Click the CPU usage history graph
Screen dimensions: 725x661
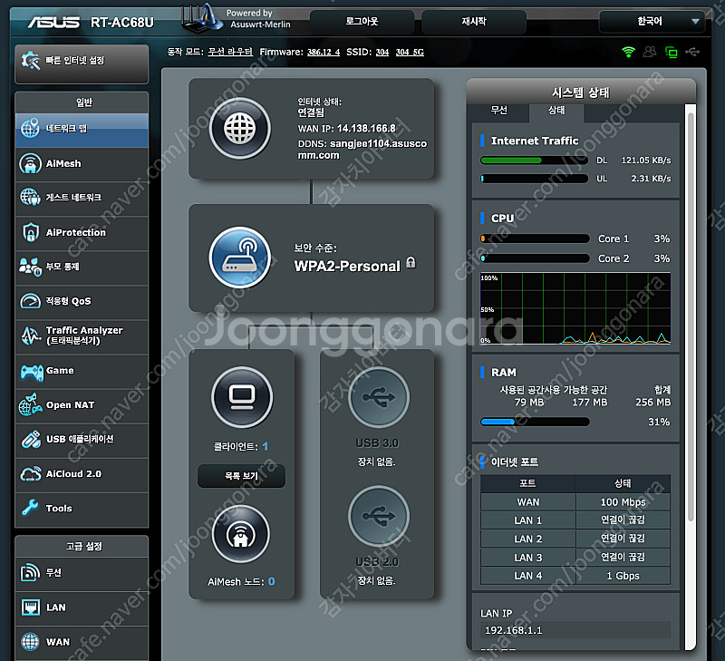coord(575,308)
